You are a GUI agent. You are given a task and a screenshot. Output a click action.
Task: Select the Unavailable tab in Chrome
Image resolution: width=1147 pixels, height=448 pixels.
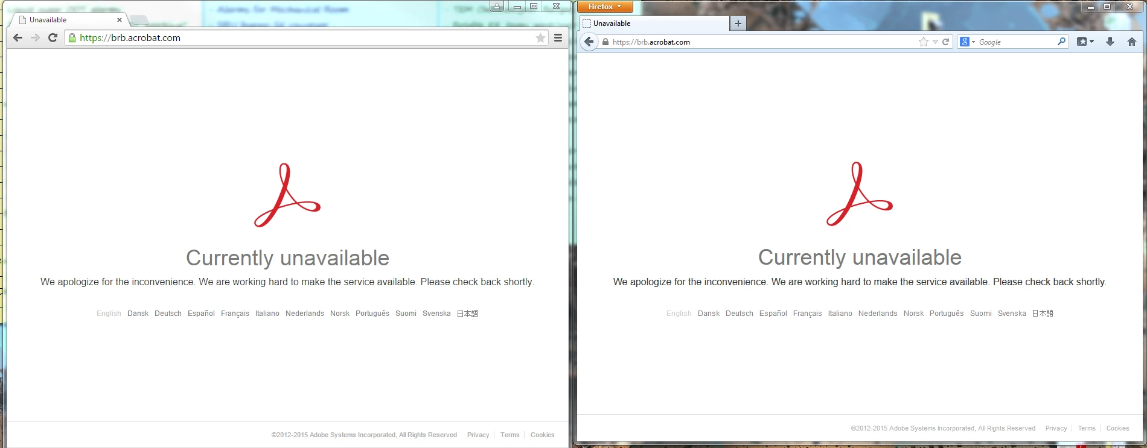tap(69, 20)
